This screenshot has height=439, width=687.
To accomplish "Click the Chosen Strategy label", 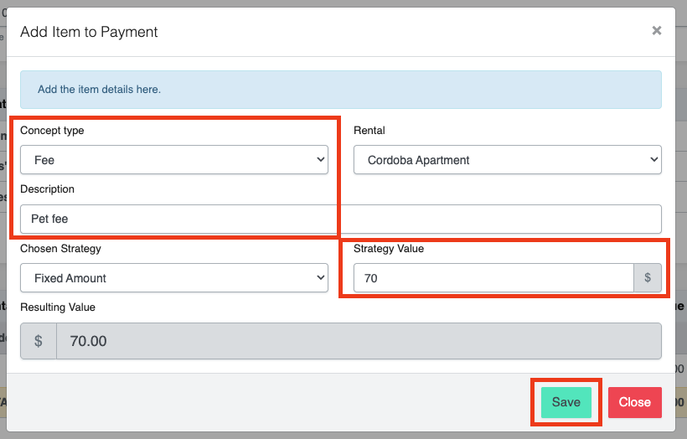I will (x=60, y=249).
